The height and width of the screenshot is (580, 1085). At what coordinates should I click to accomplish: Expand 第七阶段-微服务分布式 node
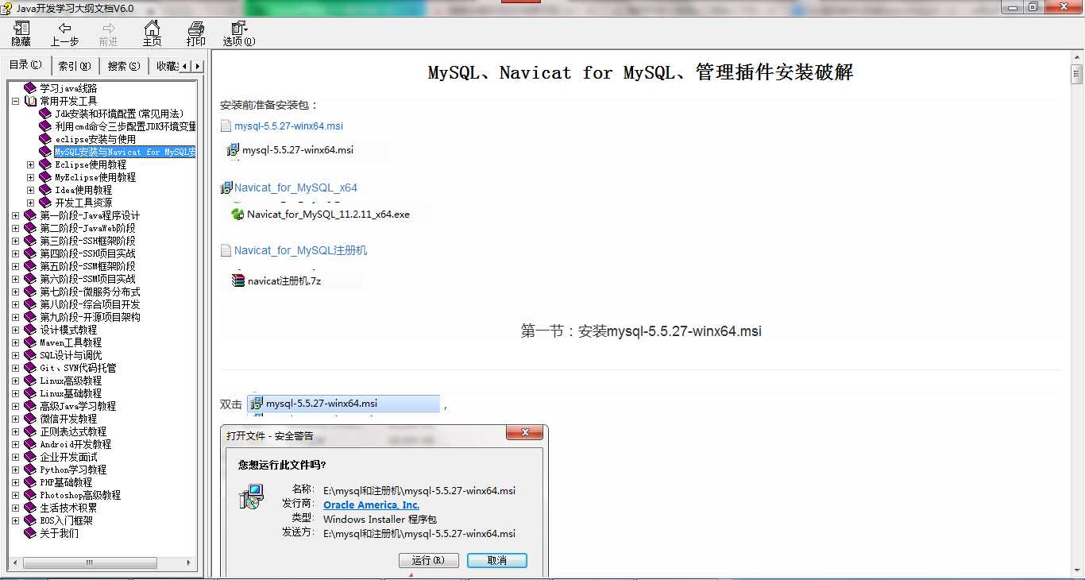[16, 292]
